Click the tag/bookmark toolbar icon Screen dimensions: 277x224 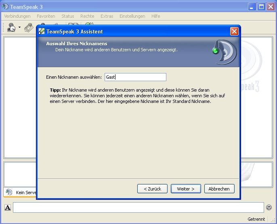29,28
